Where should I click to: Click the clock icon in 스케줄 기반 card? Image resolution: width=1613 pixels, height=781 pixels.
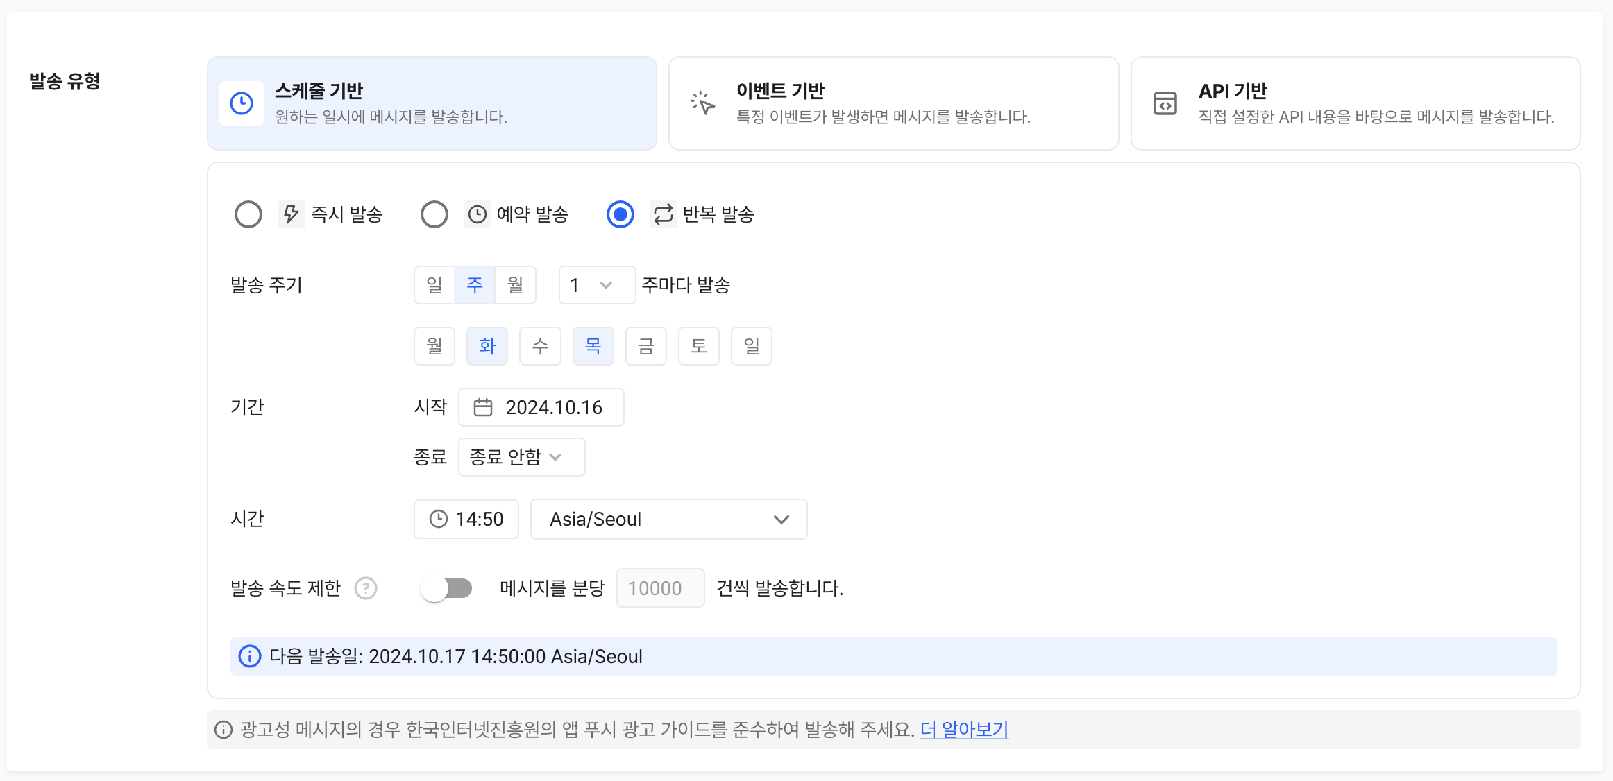[242, 103]
